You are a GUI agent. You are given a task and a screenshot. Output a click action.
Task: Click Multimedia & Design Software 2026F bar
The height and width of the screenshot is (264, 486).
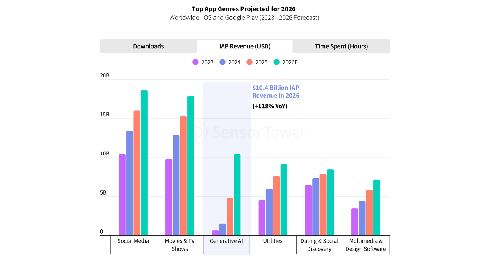(377, 208)
